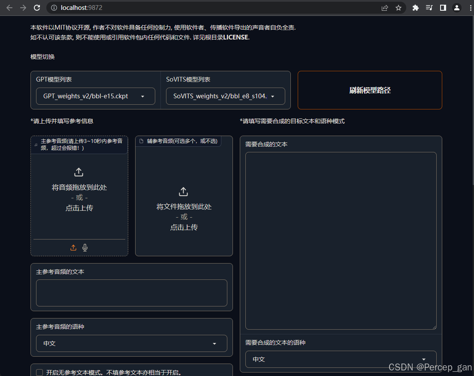This screenshot has height=376, width=474.
Task: Click the upload arrow in 主参考音频 drop area
Action: (x=78, y=172)
